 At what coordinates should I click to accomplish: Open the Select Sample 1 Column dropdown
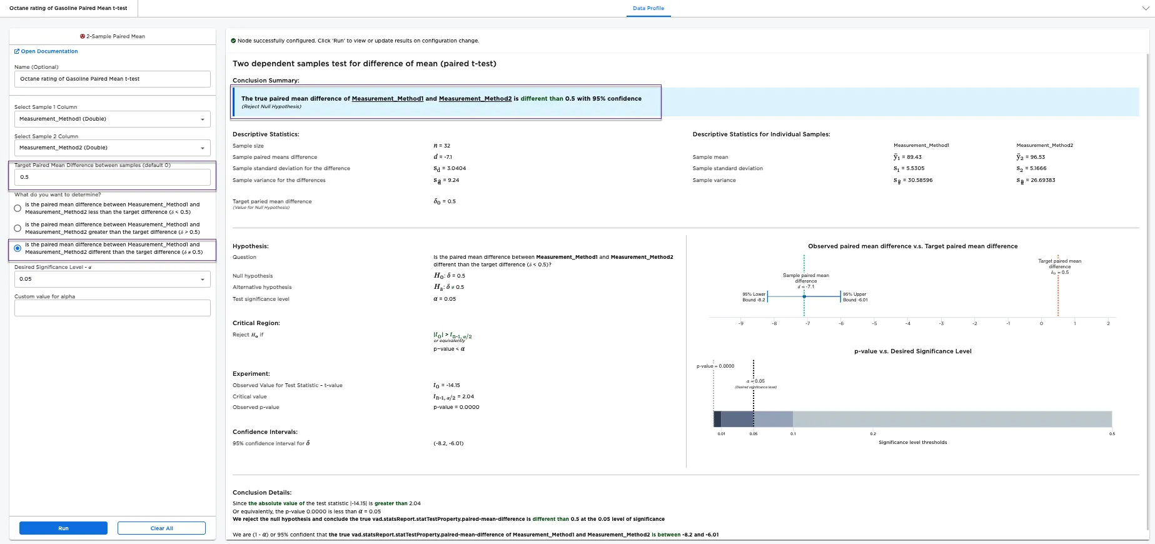[x=113, y=119]
